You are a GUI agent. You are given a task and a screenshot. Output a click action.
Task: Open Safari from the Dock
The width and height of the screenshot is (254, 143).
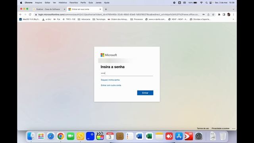(x=51, y=136)
